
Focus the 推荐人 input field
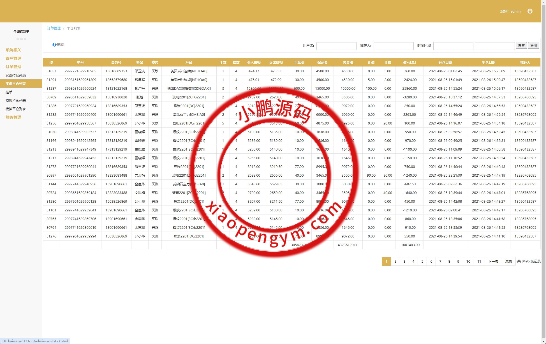(x=393, y=46)
